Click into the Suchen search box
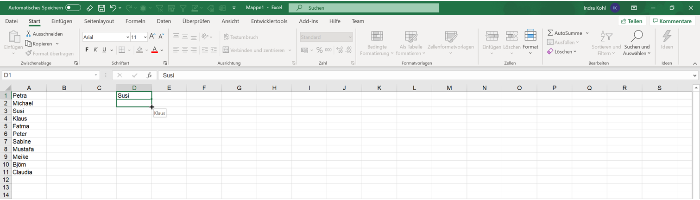This screenshot has width=700, height=200. click(x=364, y=8)
